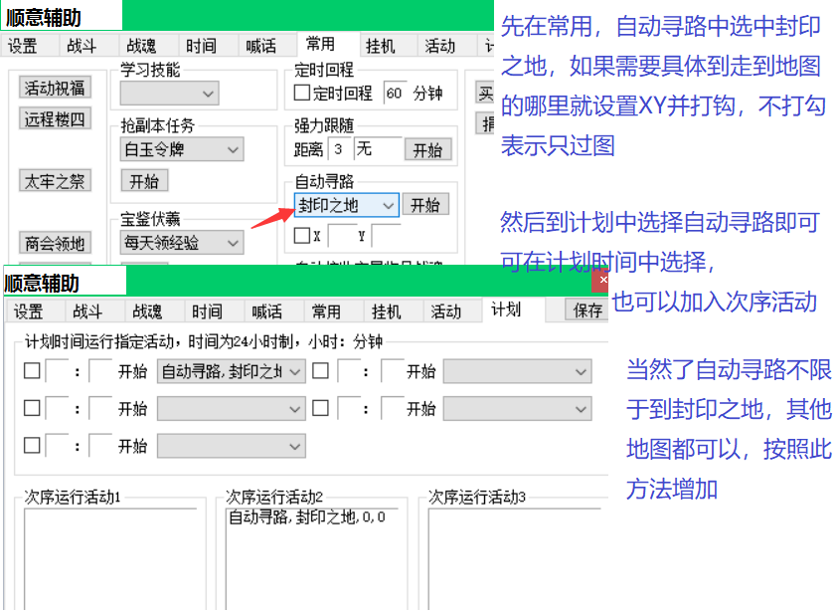Open the second-row left-column empty plan dropdown
The image size is (835, 615).
tap(231, 409)
